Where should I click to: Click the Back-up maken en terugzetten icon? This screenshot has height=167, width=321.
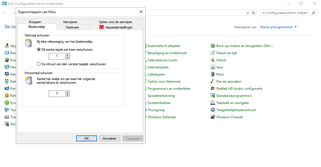pyautogui.click(x=213, y=46)
